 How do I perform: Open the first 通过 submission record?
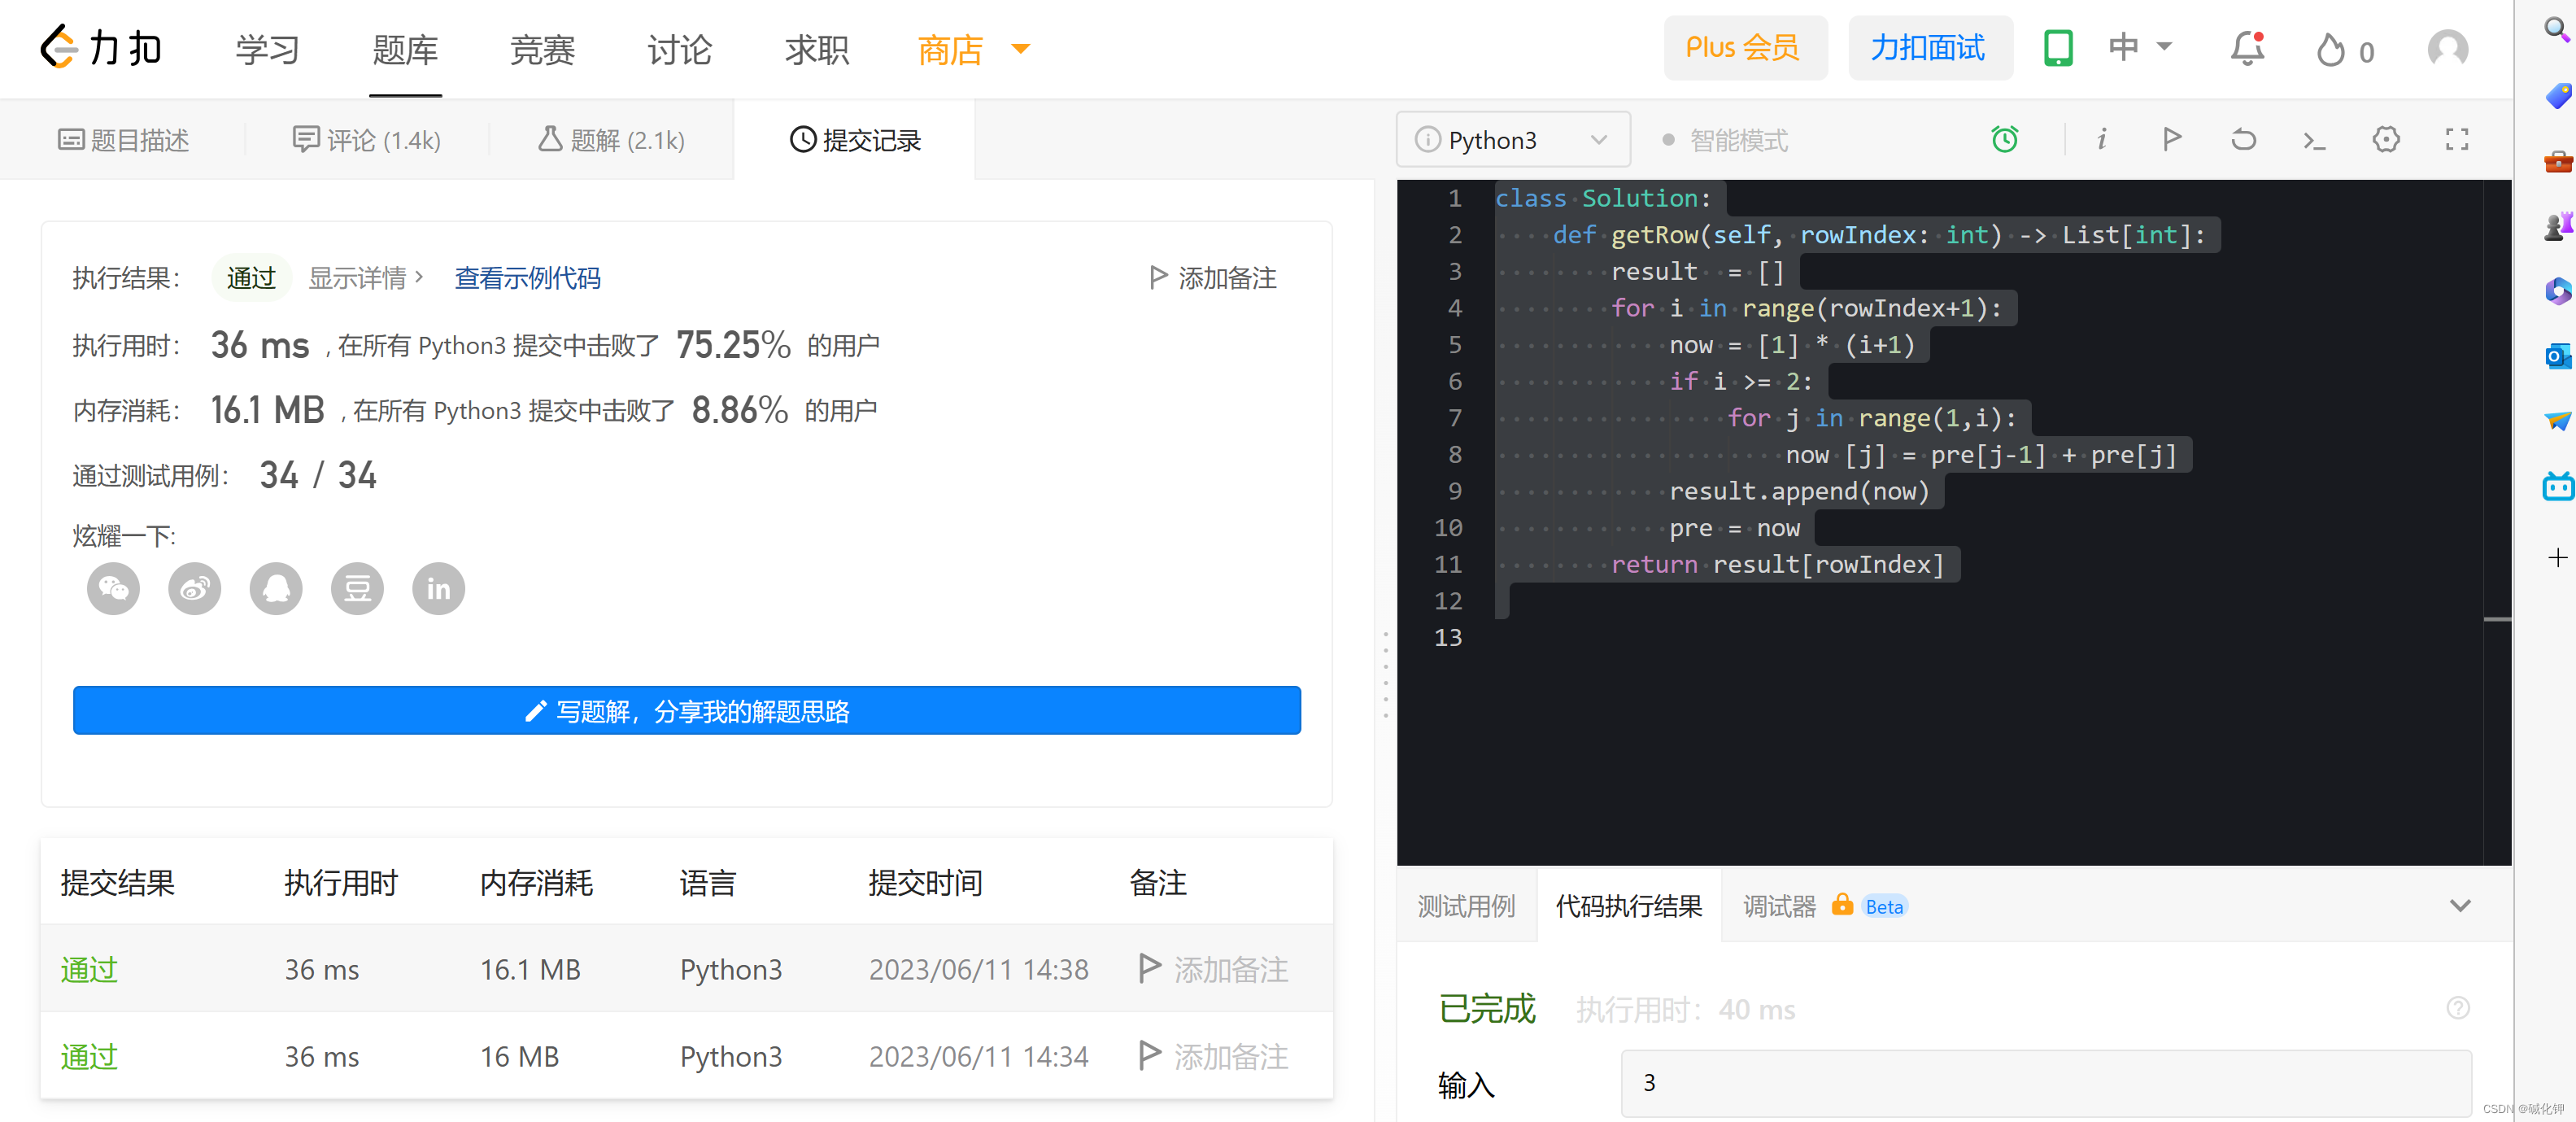pyautogui.click(x=89, y=969)
